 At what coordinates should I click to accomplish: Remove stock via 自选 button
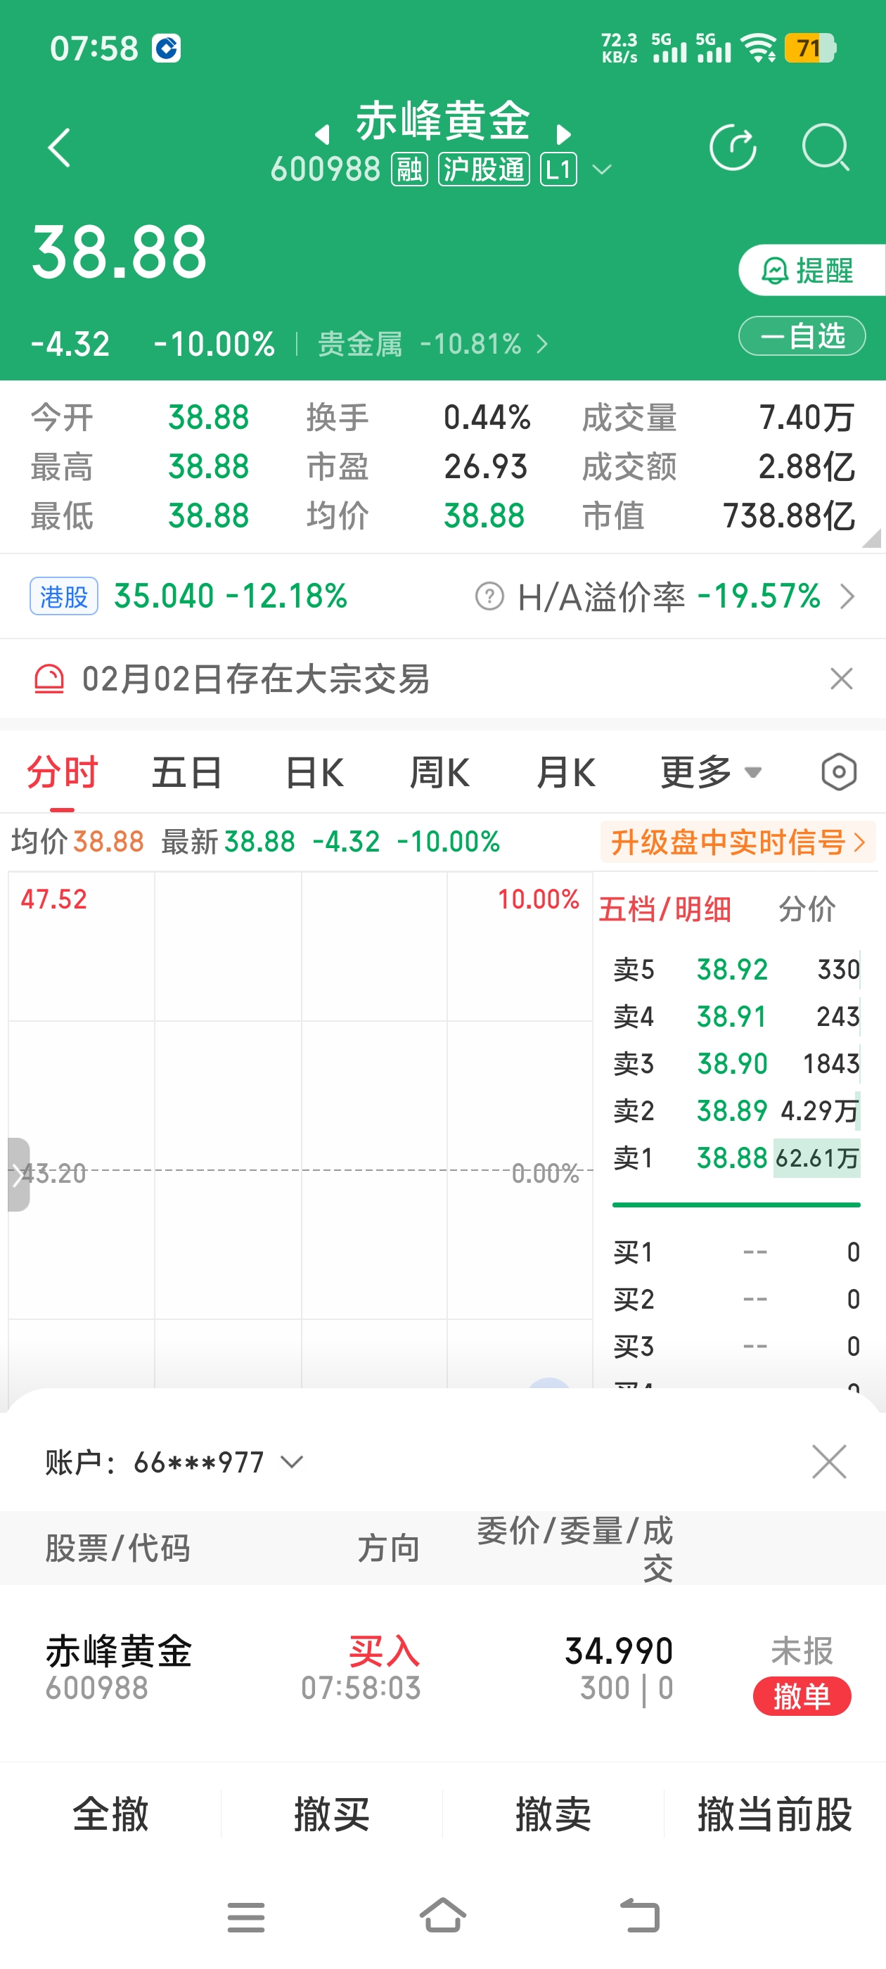(801, 335)
